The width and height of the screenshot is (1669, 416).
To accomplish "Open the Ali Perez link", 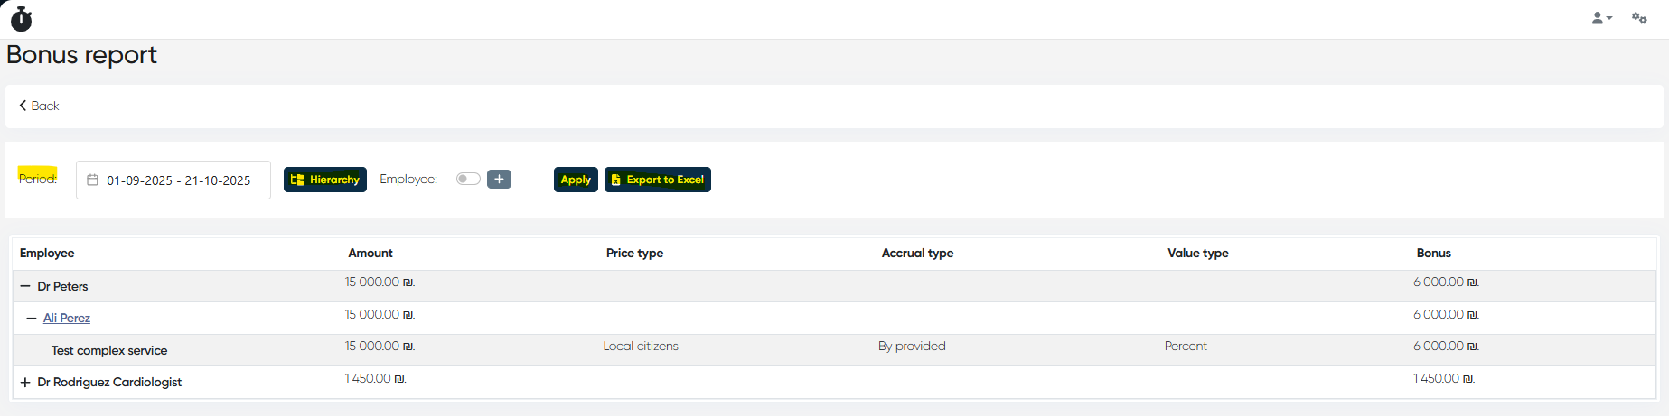I will 67,318.
